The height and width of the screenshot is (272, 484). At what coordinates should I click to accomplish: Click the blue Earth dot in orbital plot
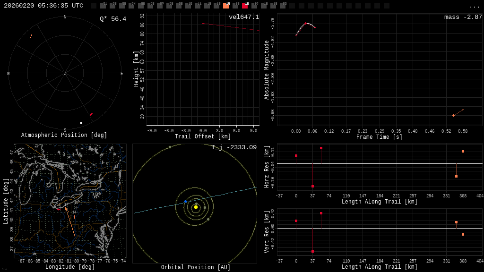point(185,201)
